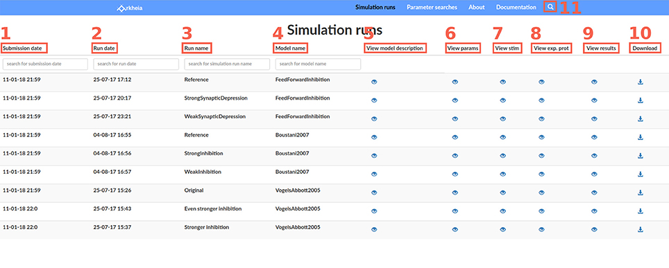
Task: View results of Even stronger inhibition run
Action: pos(594,211)
